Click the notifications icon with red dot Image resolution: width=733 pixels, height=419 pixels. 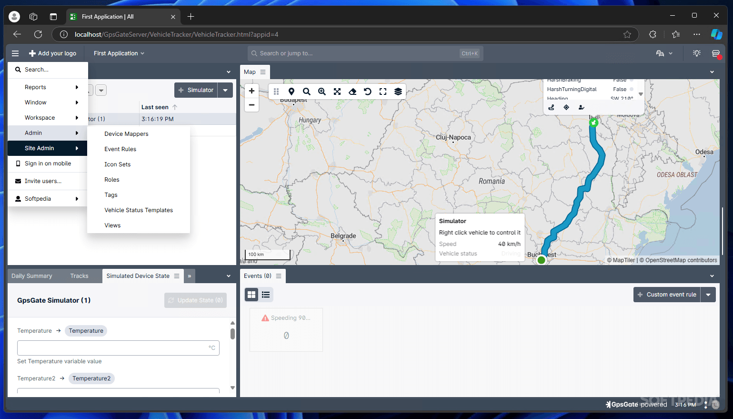[x=716, y=53]
